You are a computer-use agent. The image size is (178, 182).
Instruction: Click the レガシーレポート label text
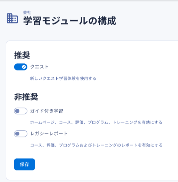pos(49,134)
